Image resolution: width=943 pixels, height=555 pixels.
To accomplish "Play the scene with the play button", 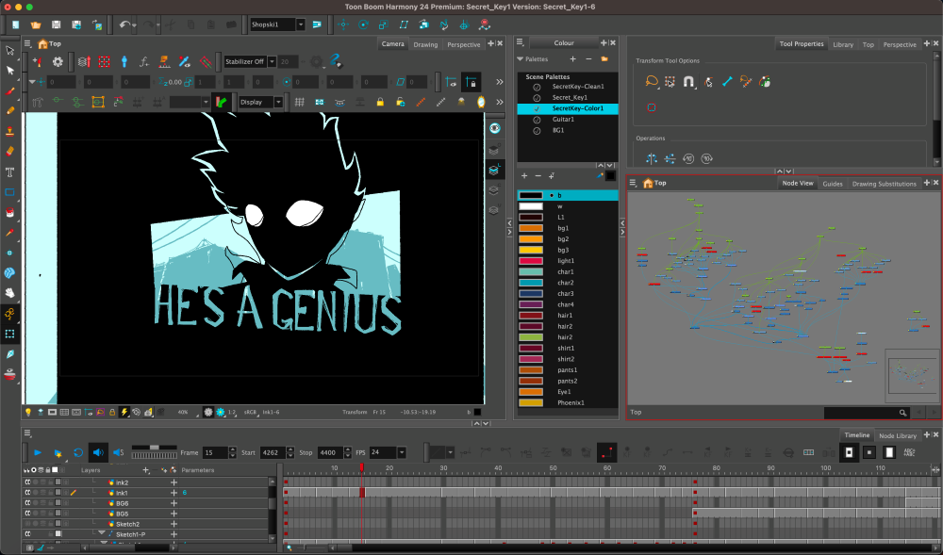I will pos(38,452).
